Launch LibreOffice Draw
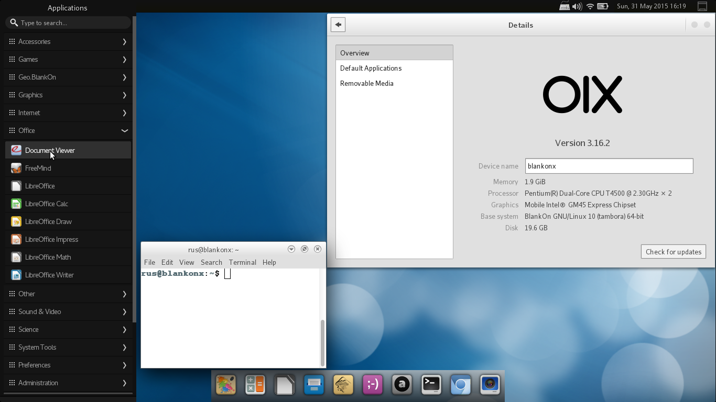716x402 pixels. pyautogui.click(x=68, y=221)
